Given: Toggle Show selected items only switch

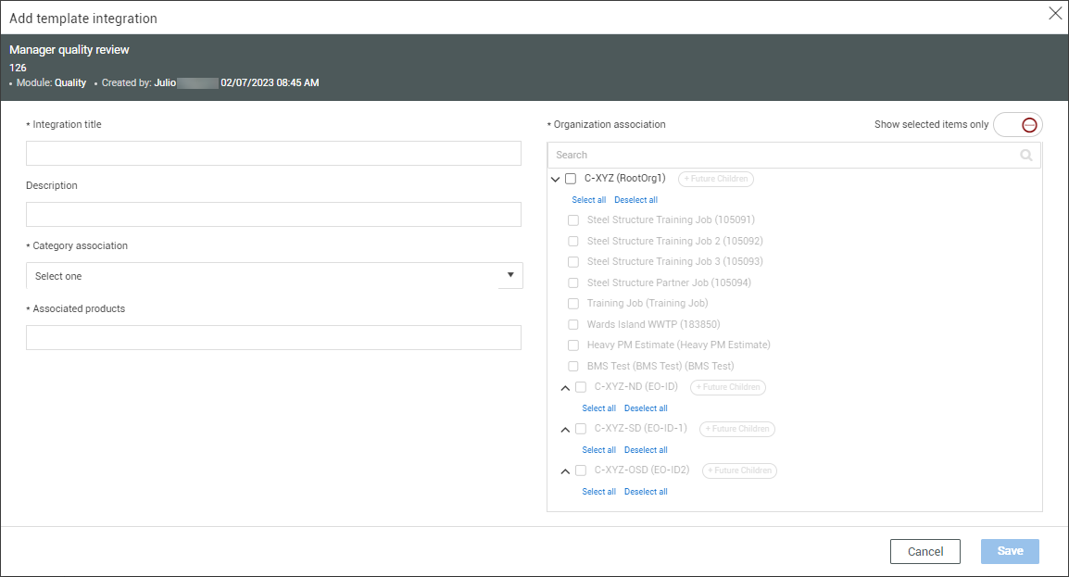Looking at the screenshot, I should tap(1018, 125).
